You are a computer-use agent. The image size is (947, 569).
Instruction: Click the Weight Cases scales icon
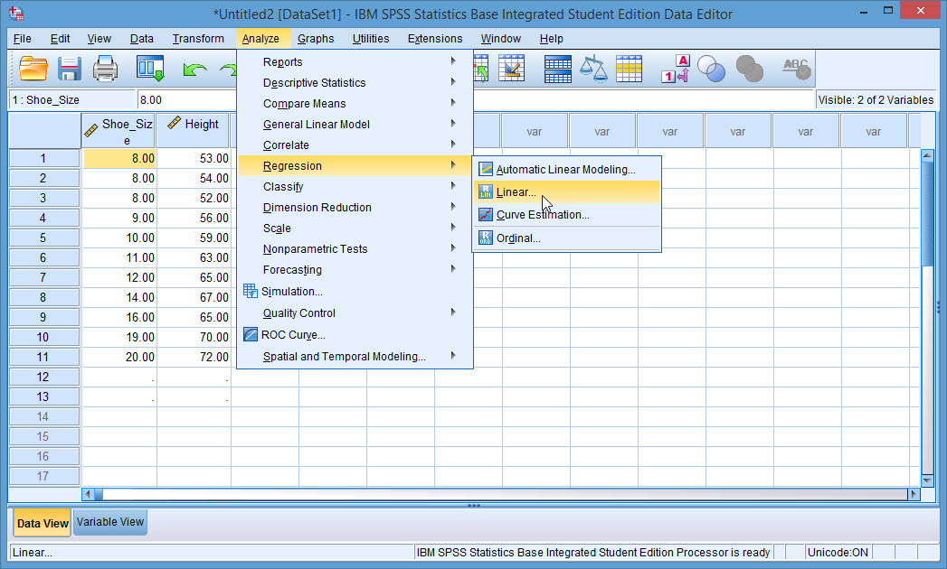593,69
